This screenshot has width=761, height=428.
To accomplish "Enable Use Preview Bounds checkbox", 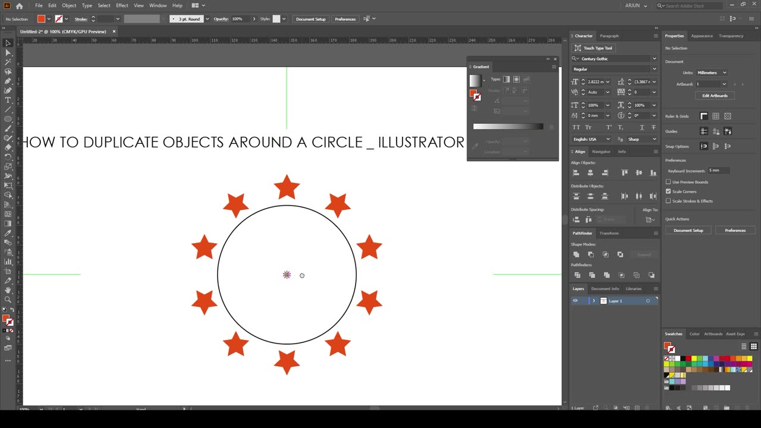I will 668,182.
